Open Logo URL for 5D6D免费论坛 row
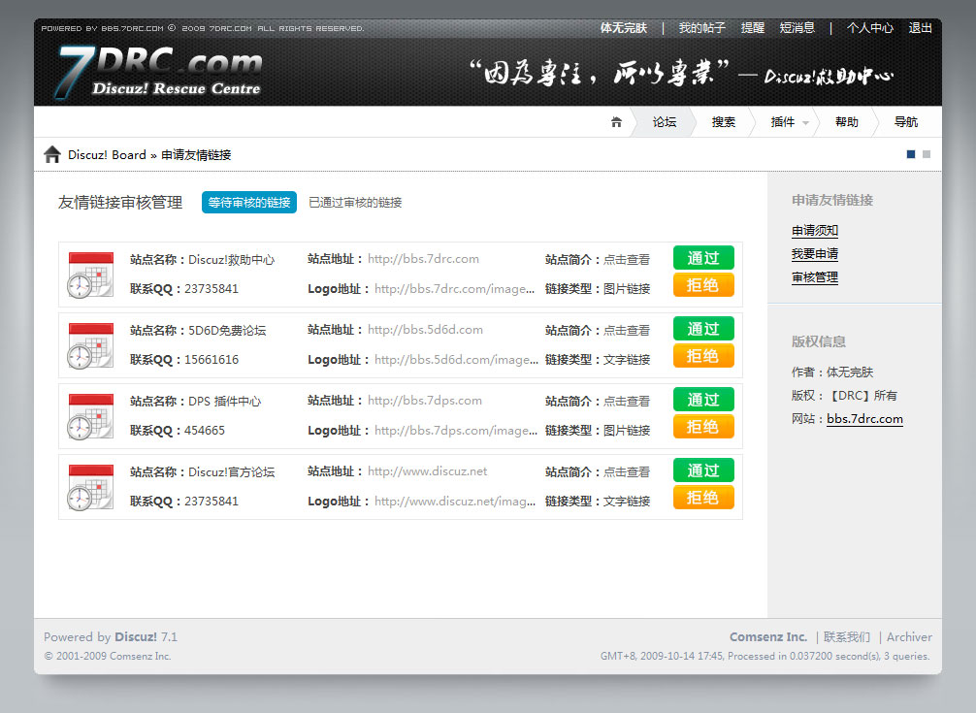Viewport: 976px width, 713px height. pos(456,360)
